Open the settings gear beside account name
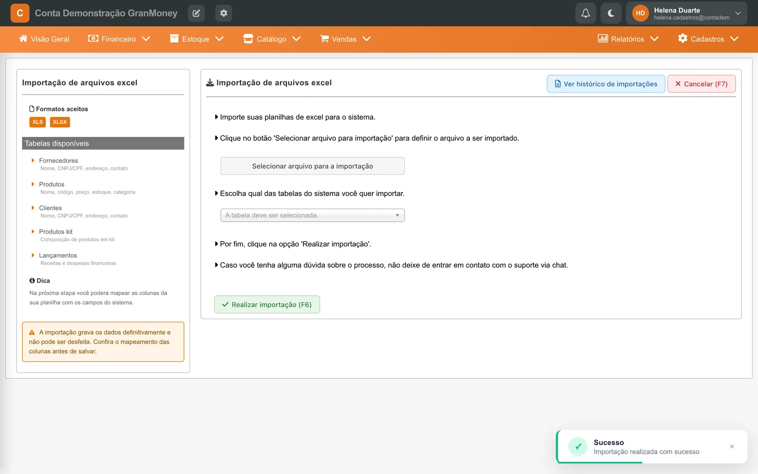The height and width of the screenshot is (474, 758). point(224,13)
